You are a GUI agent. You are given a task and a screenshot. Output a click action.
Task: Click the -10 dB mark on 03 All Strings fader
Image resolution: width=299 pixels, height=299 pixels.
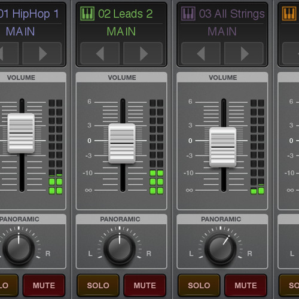(x=188, y=173)
